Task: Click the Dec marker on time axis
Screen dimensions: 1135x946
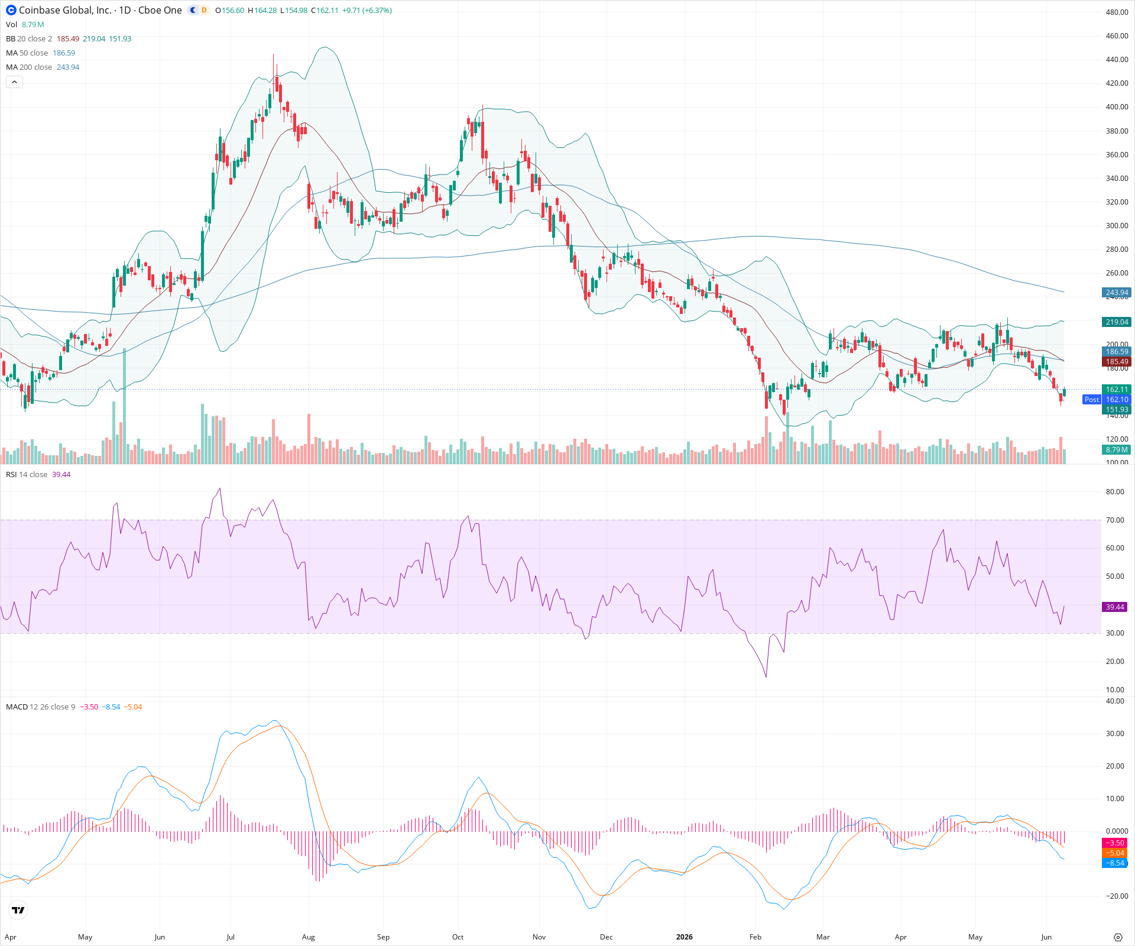Action: click(607, 937)
